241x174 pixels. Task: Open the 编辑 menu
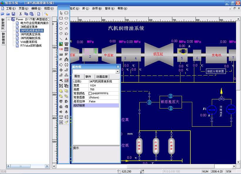click(36, 9)
